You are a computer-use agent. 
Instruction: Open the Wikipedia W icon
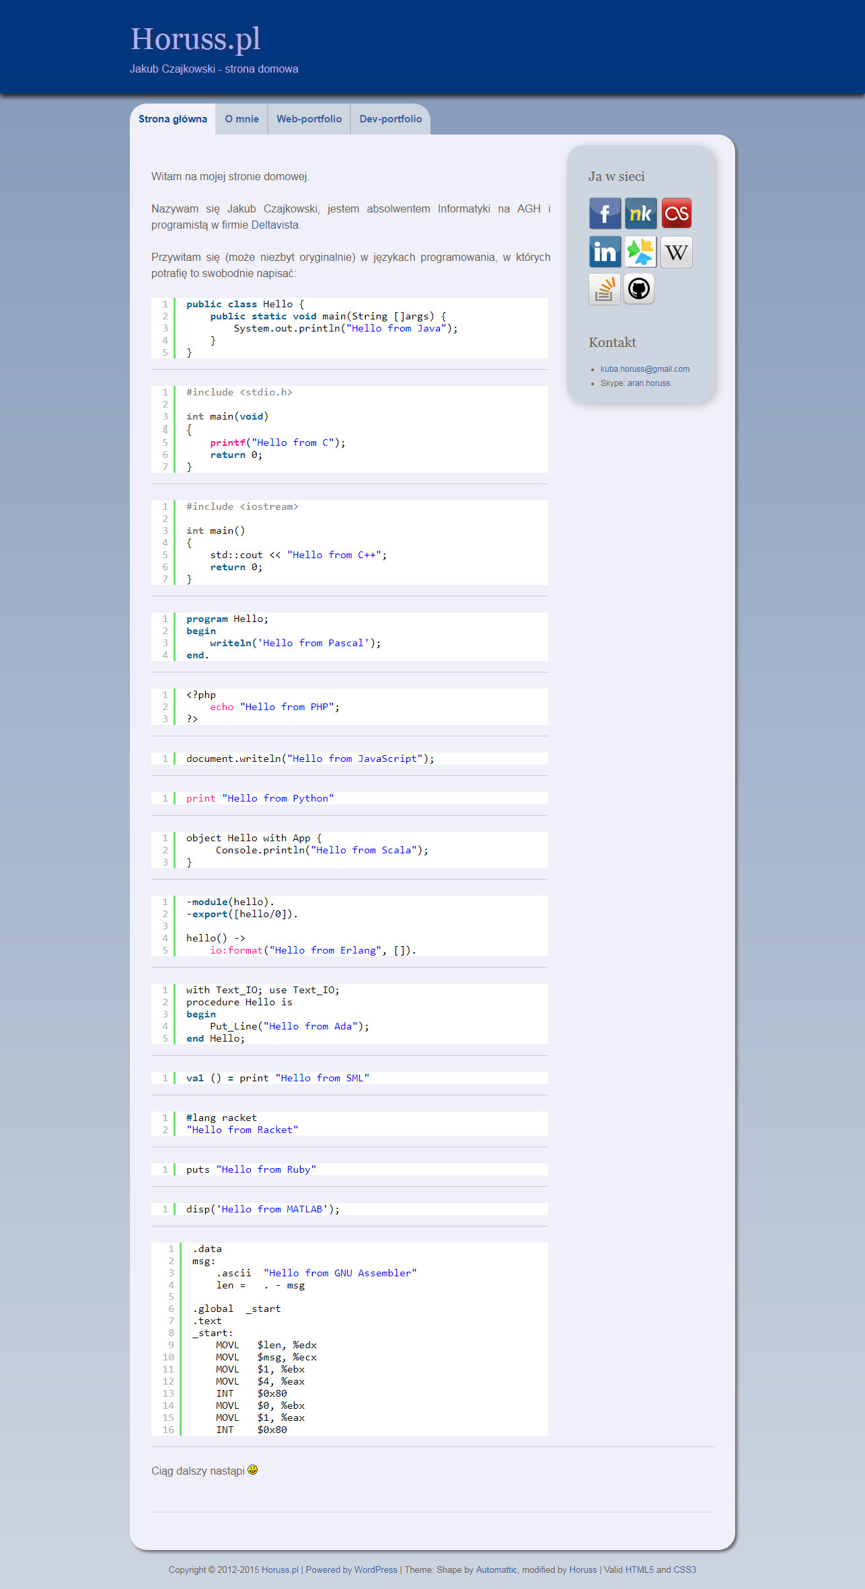click(x=676, y=252)
